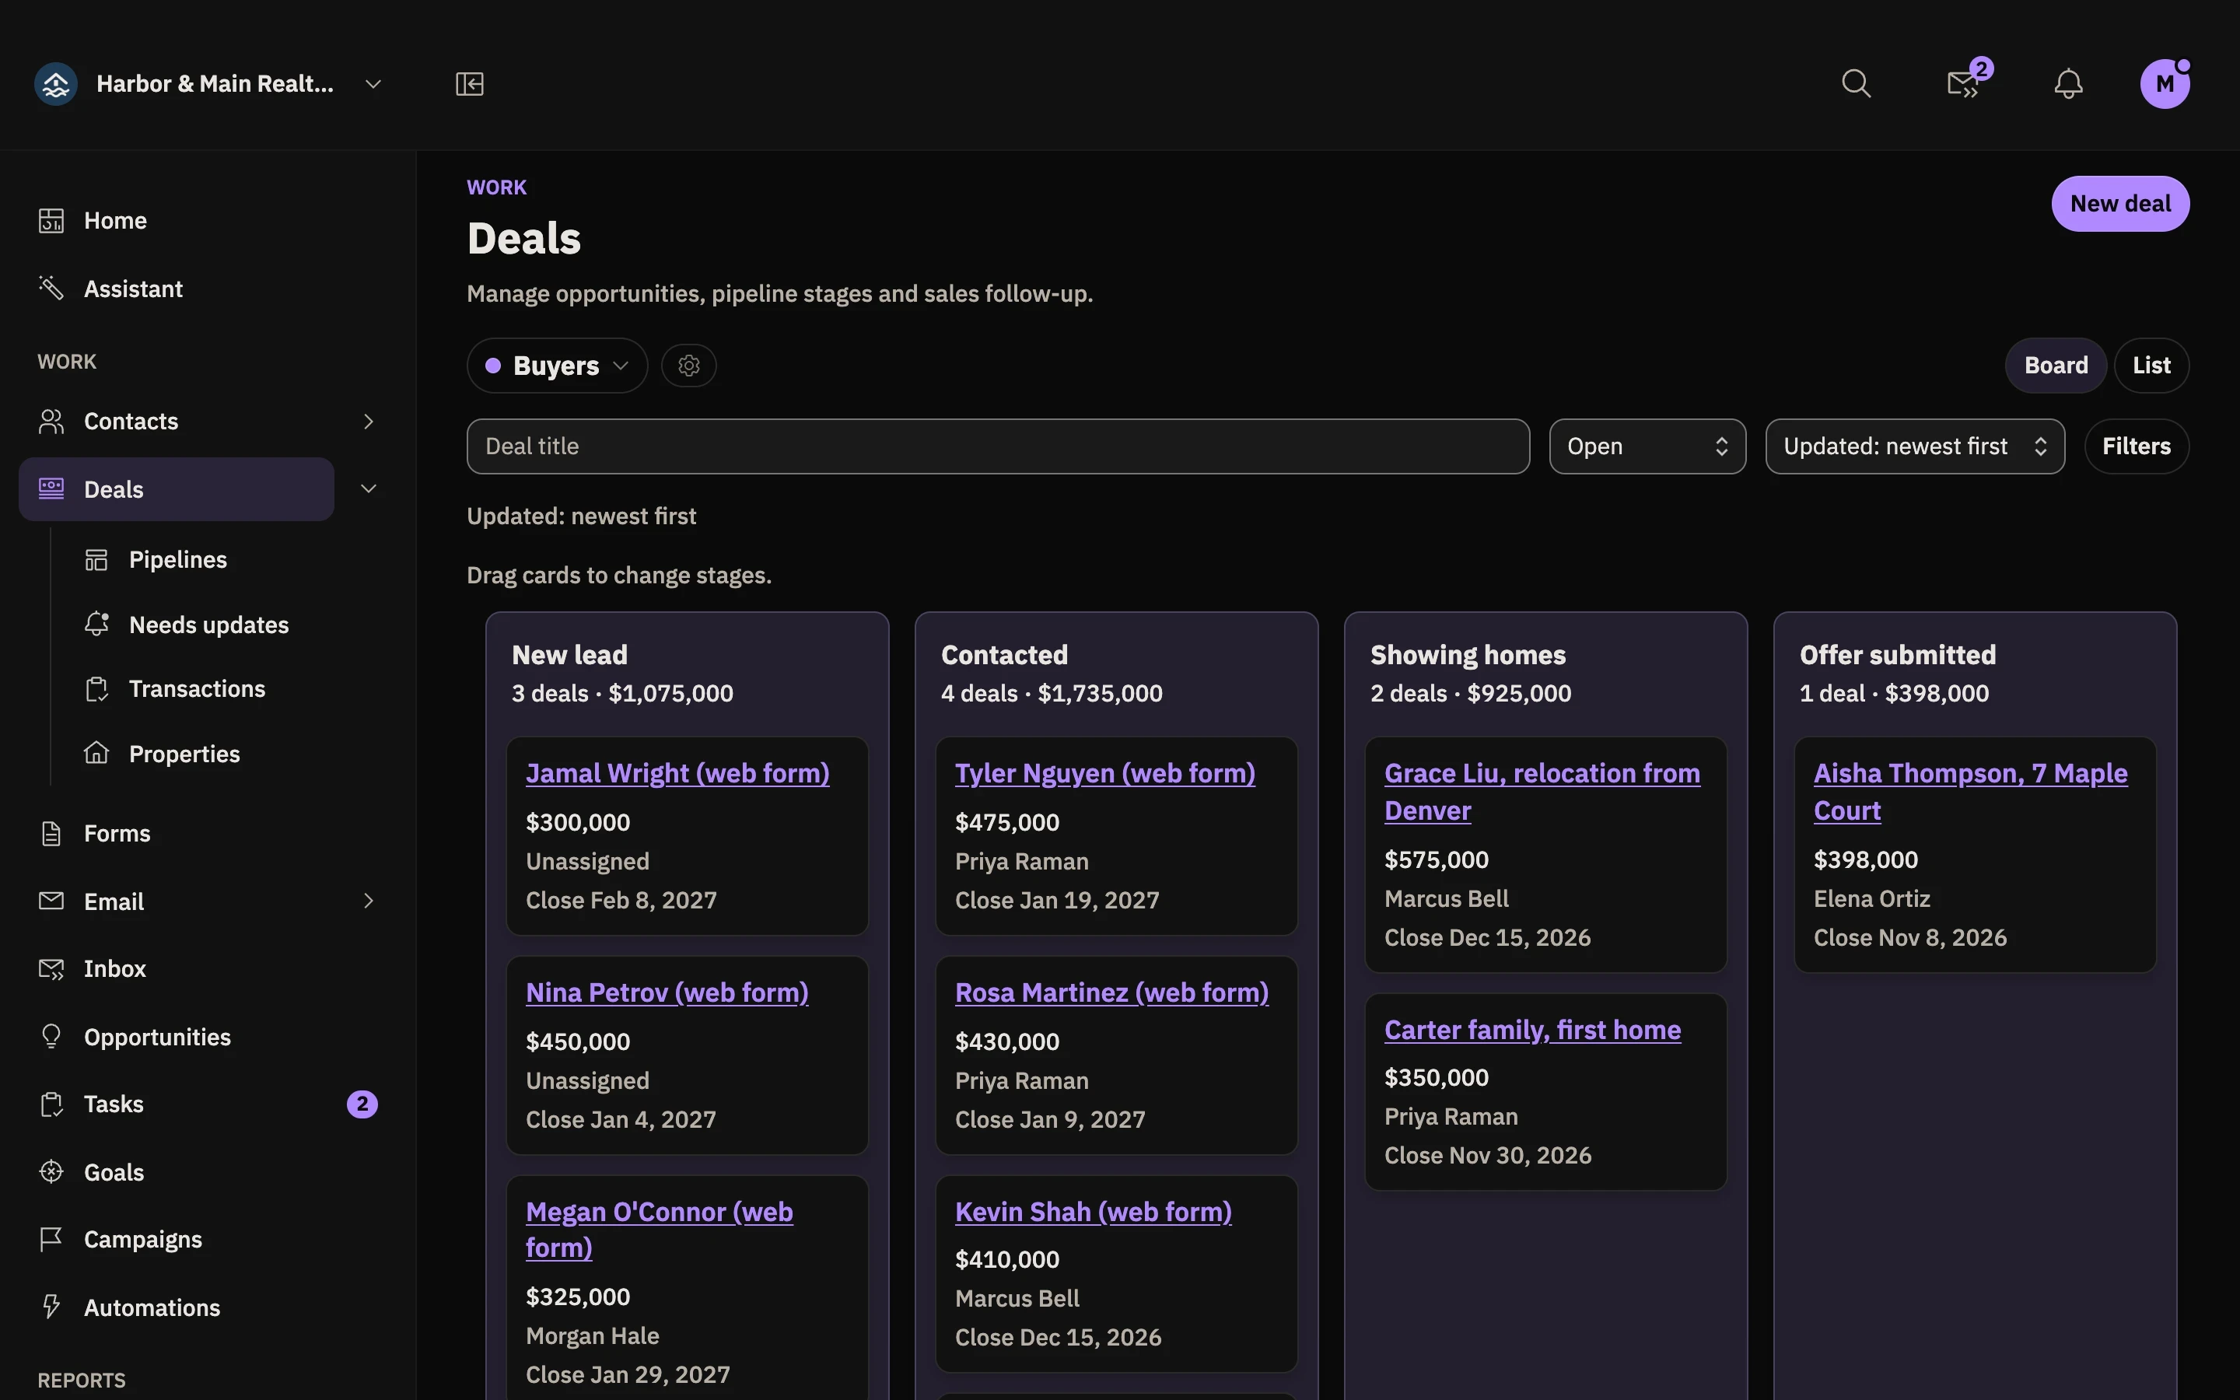Open the Updated: newest first sort dropdown
This screenshot has width=2240, height=1400.
(x=1914, y=446)
